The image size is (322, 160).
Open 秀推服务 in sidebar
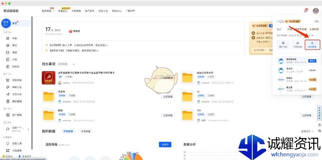point(17,151)
